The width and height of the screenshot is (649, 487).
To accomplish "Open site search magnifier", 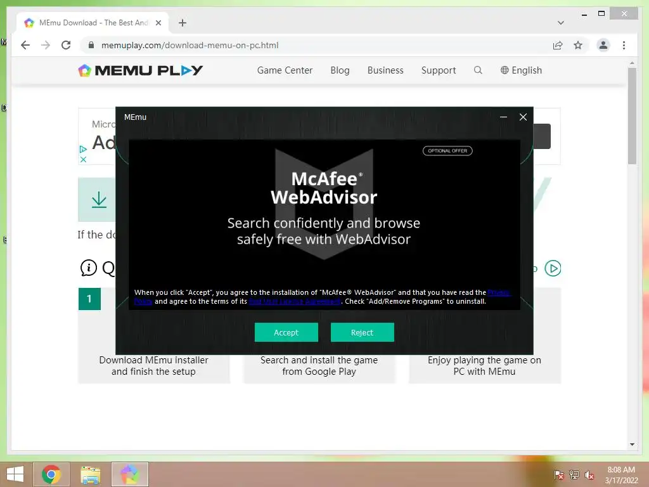I will point(478,70).
